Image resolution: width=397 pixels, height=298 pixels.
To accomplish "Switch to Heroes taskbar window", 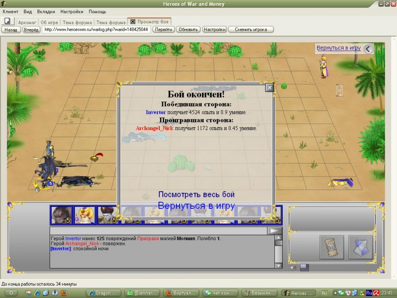I will point(299,293).
